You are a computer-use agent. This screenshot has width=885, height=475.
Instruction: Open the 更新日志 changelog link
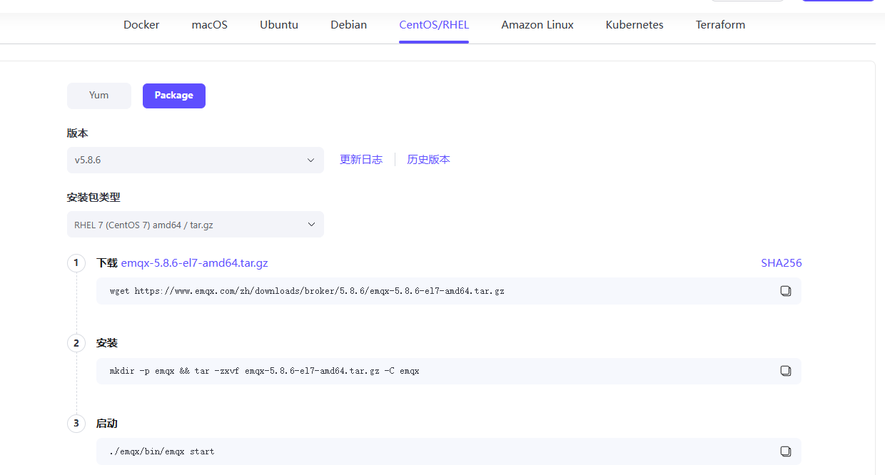point(361,160)
